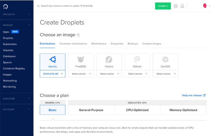This screenshot has height=136, width=216.
Task: Click the green Create button
Action: click(163, 6)
